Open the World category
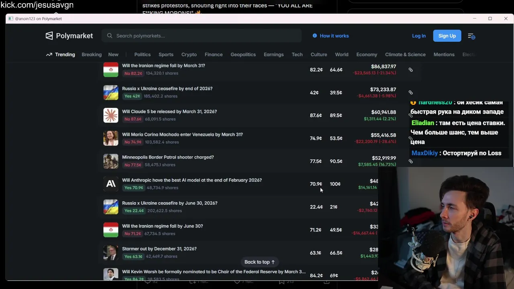The image size is (514, 289). coord(342,55)
